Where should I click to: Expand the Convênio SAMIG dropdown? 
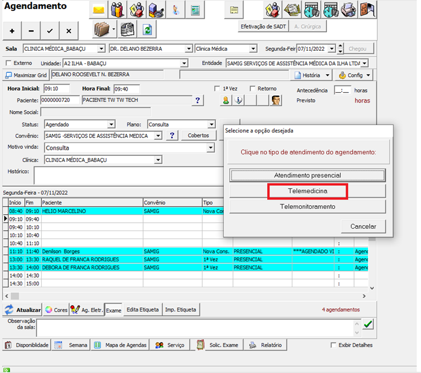tap(158, 136)
